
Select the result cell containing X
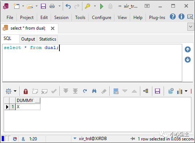tap(28, 107)
